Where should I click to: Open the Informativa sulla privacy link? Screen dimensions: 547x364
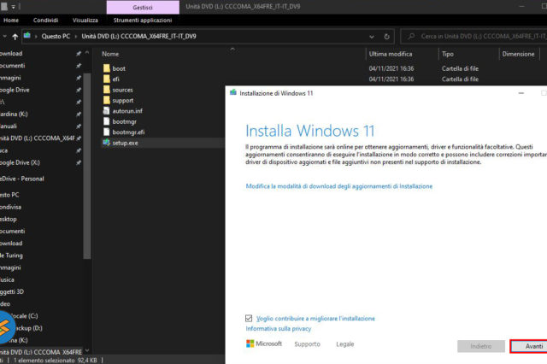tap(279, 328)
